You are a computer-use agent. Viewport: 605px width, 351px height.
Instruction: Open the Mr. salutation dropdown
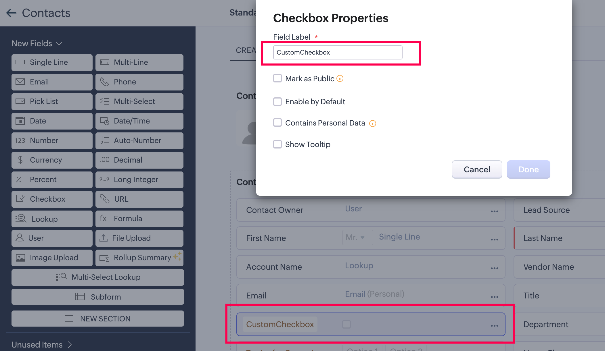[x=357, y=238]
